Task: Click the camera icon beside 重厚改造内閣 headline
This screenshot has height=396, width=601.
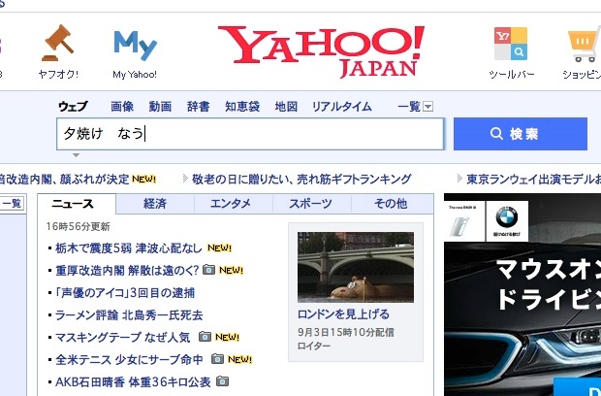Action: pos(208,270)
